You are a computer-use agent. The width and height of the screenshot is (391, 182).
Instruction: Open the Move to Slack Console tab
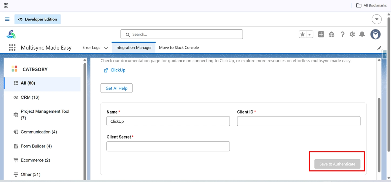(179, 48)
